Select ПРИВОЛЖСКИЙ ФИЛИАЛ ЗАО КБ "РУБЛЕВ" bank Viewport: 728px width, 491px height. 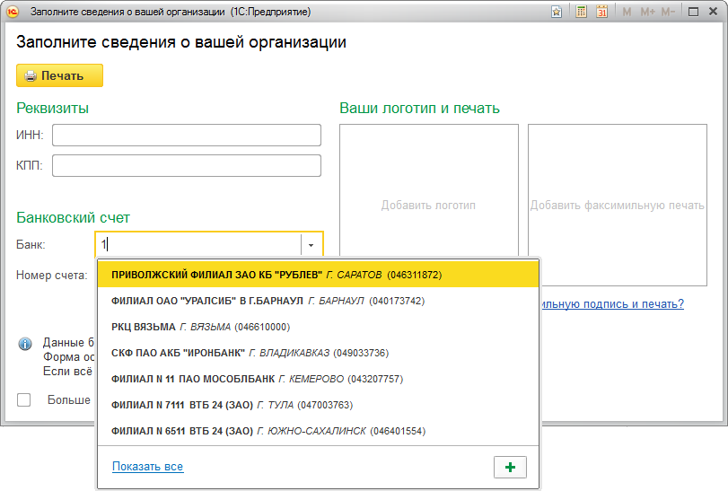pos(318,275)
